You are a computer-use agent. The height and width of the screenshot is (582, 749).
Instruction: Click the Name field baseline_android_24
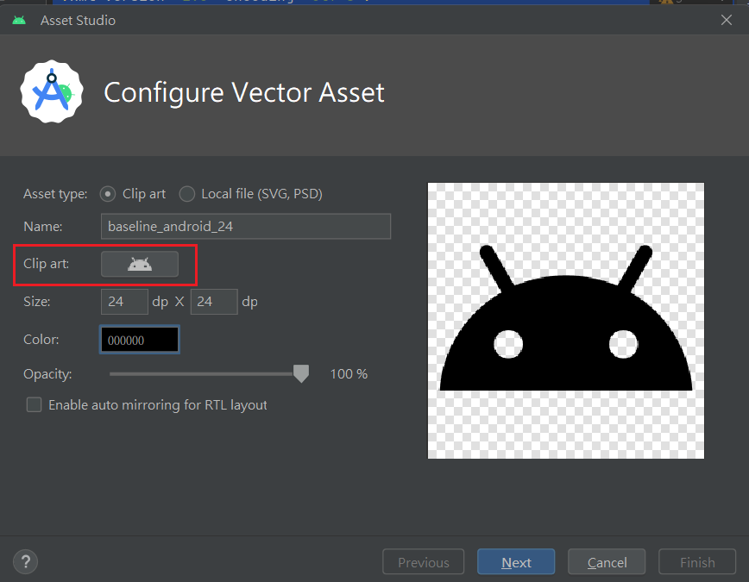246,226
